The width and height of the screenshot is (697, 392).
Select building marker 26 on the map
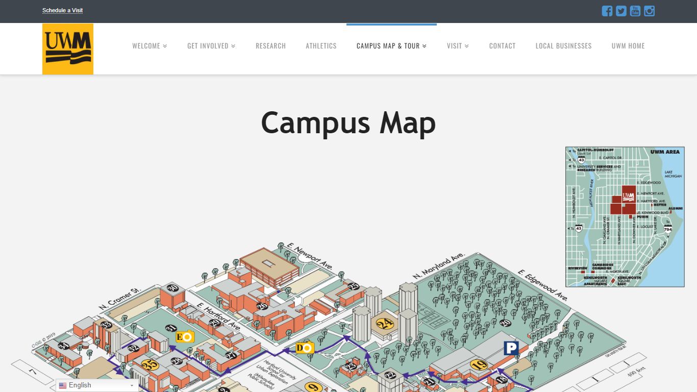262,306
